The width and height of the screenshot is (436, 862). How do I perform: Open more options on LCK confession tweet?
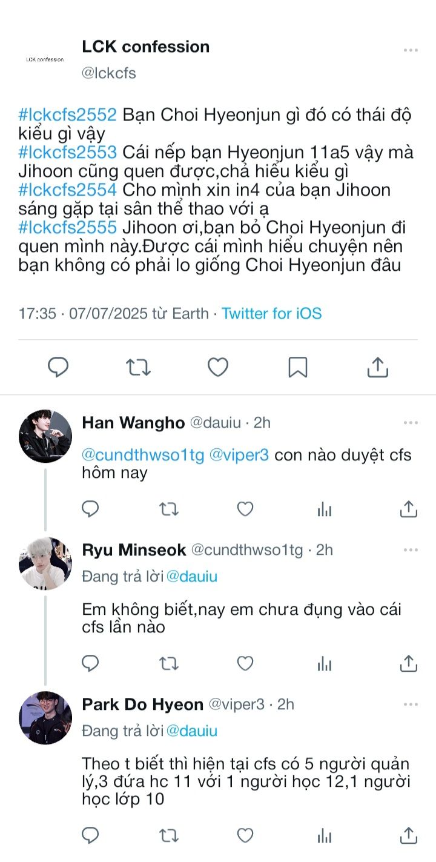[411, 50]
